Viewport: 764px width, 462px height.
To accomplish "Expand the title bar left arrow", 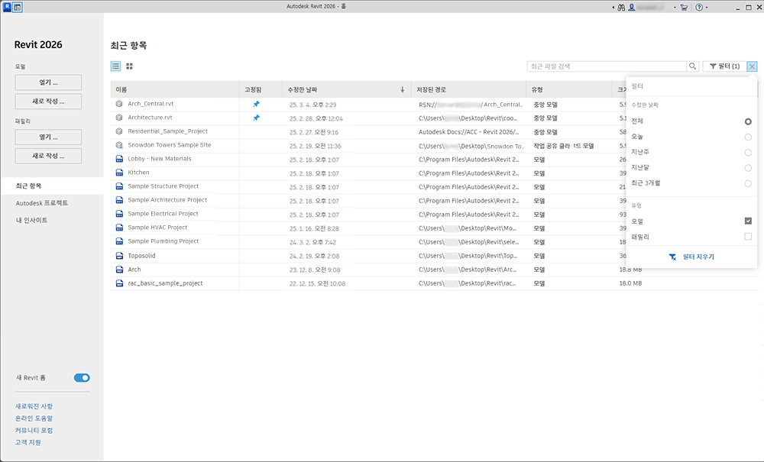I will [613, 8].
